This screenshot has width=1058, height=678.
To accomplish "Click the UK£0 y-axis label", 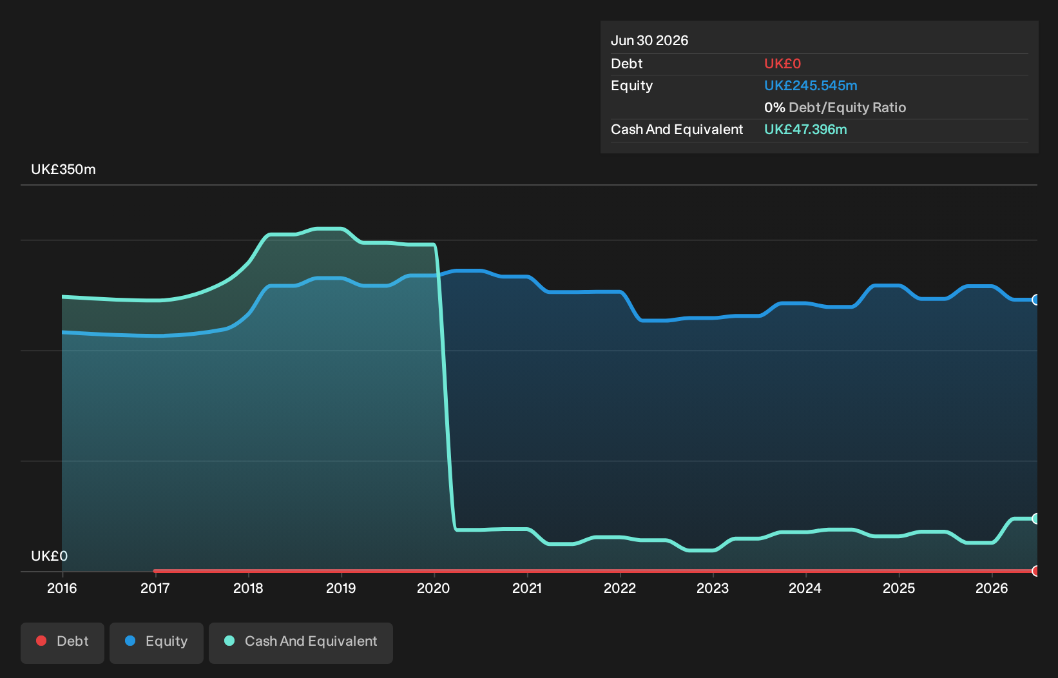I will (x=49, y=556).
